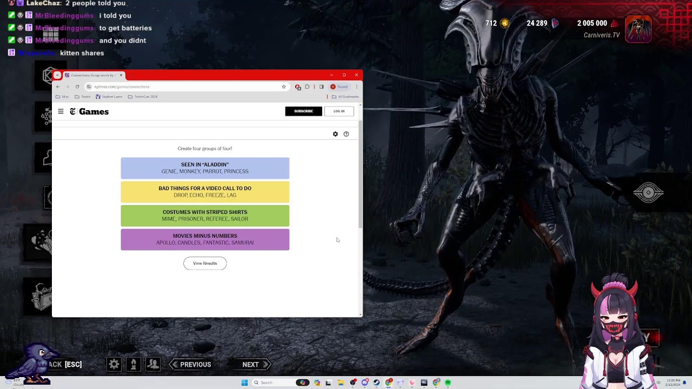692x389 pixels.
Task: Open the Connections help question icon
Action: pyautogui.click(x=346, y=134)
